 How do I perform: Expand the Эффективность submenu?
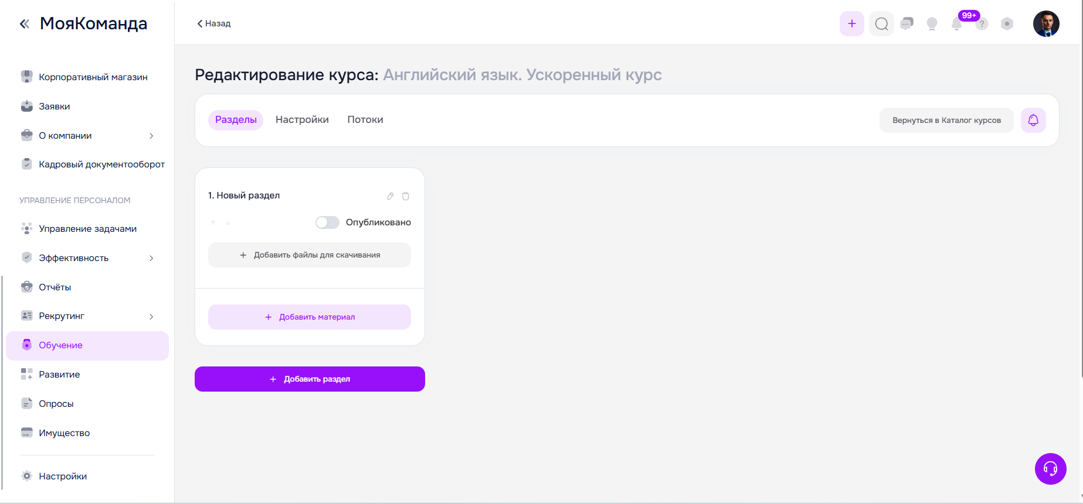151,258
